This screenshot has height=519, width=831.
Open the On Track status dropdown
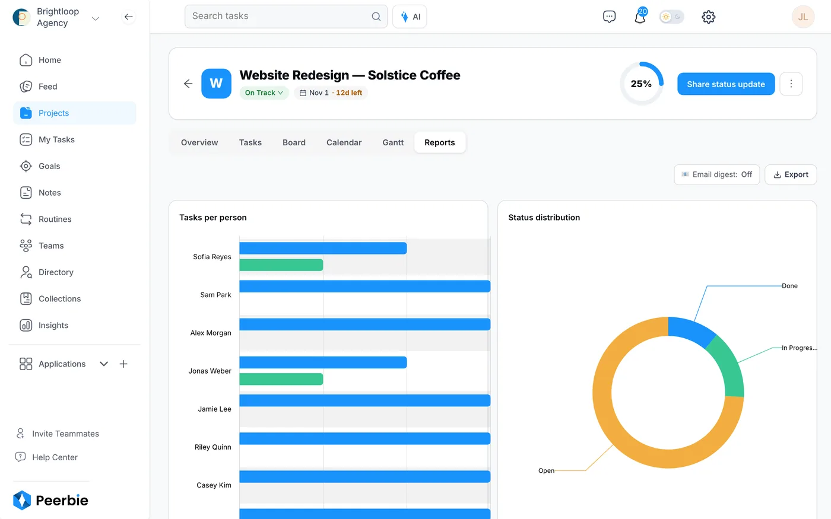264,93
